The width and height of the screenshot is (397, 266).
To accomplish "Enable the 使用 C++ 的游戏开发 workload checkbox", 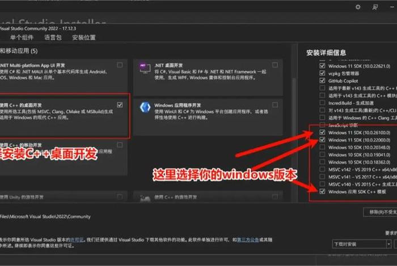I will pyautogui.click(x=275, y=196).
